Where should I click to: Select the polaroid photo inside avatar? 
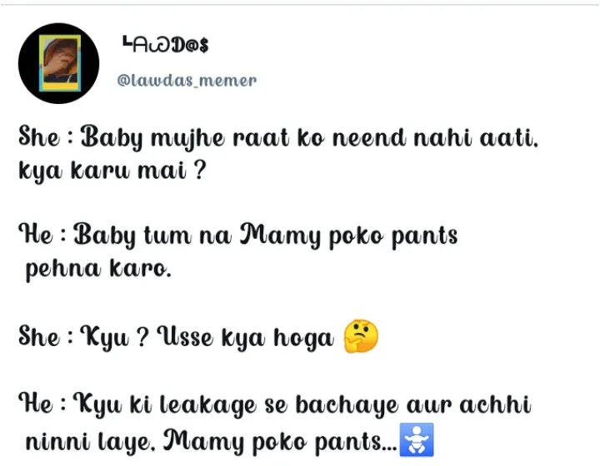pyautogui.click(x=60, y=63)
